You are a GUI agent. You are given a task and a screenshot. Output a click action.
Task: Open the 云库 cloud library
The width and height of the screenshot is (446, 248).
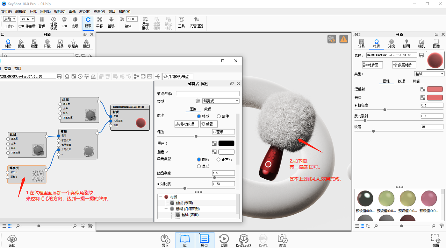pyautogui.click(x=12, y=240)
